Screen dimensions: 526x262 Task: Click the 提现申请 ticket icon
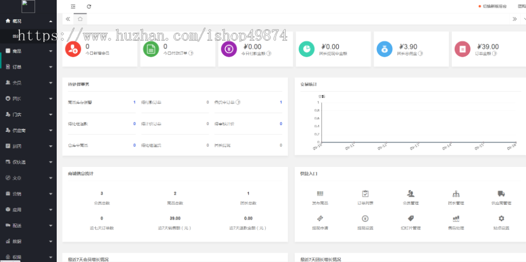(x=320, y=218)
